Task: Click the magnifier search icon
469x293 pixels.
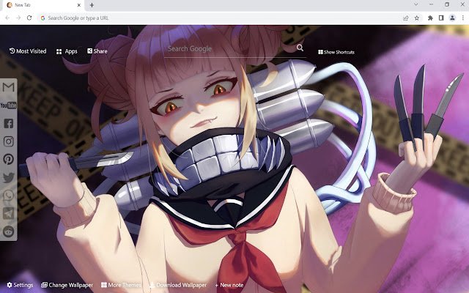Action: [300, 48]
